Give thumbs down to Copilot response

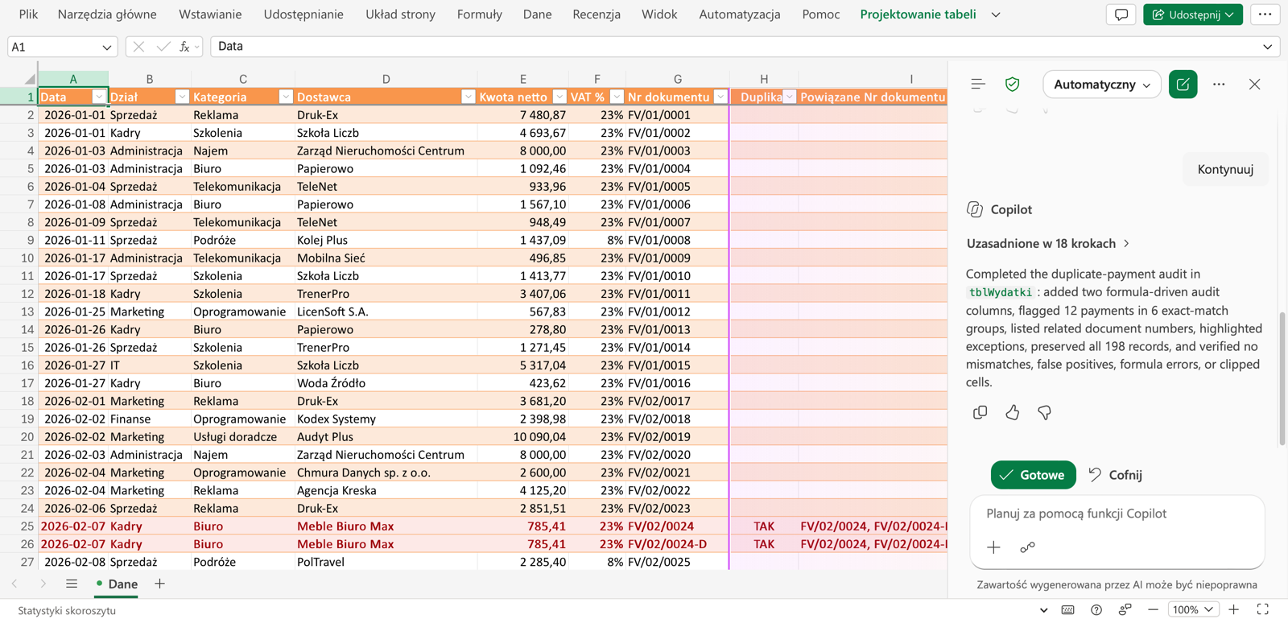click(1044, 412)
